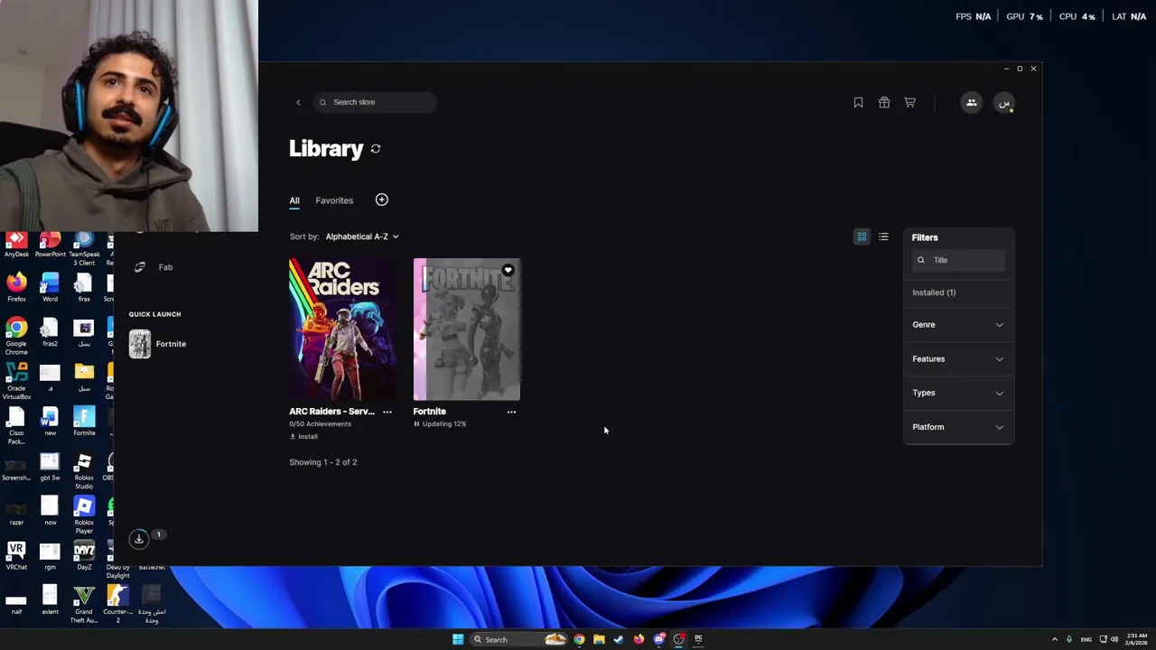Image resolution: width=1156 pixels, height=650 pixels.
Task: Click the Fortnite title under its cover
Action: click(430, 412)
